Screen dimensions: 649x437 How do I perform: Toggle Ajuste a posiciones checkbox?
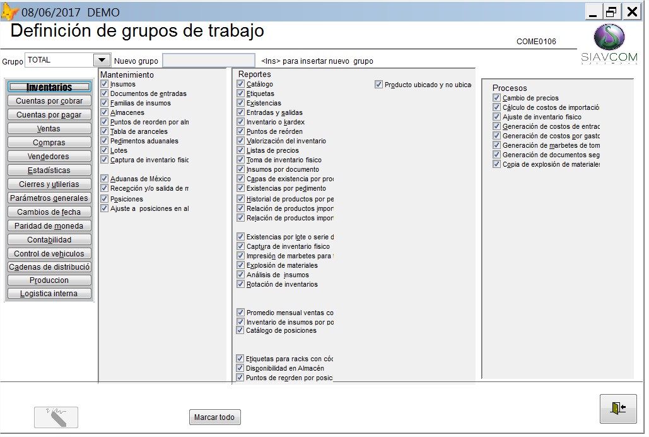tap(104, 208)
